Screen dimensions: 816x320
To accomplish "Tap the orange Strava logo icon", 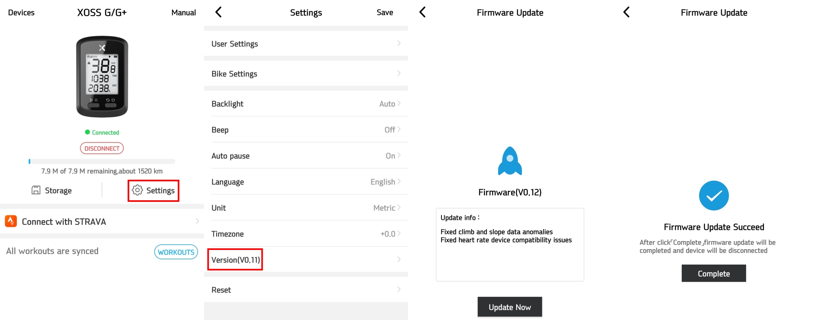I will tap(11, 221).
